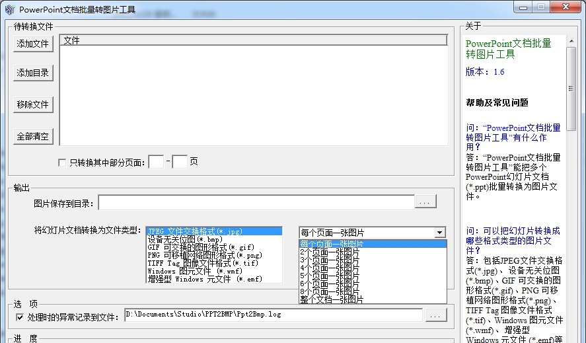The image size is (586, 343).
Task: Click the 图片保存到目录 path field
Action: coord(256,202)
